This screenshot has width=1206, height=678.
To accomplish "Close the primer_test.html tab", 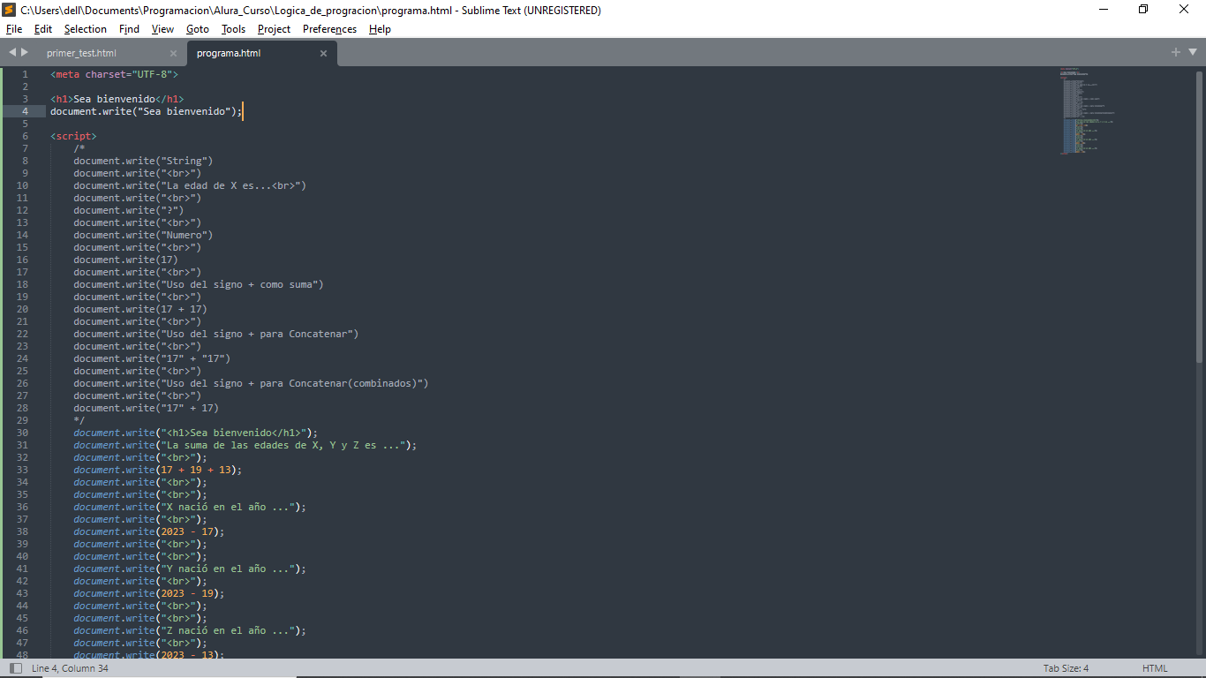I will (173, 53).
